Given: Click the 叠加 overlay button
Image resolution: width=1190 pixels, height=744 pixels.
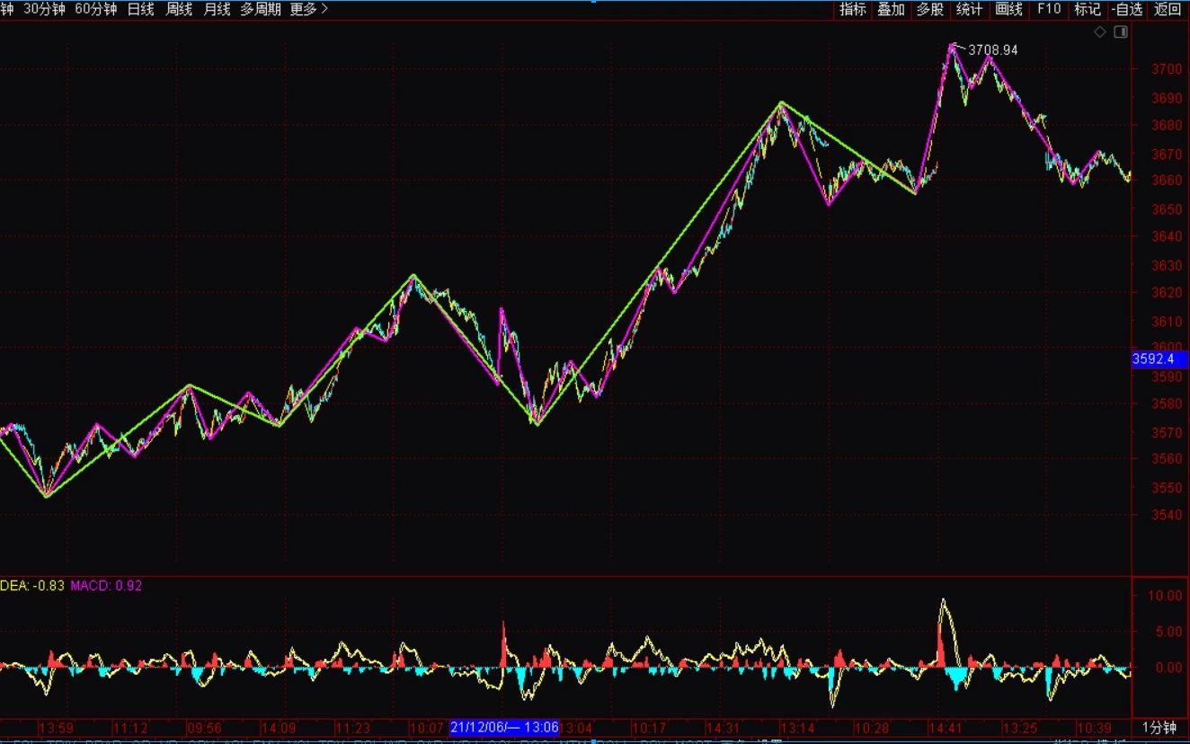Looking at the screenshot, I should tap(892, 9).
